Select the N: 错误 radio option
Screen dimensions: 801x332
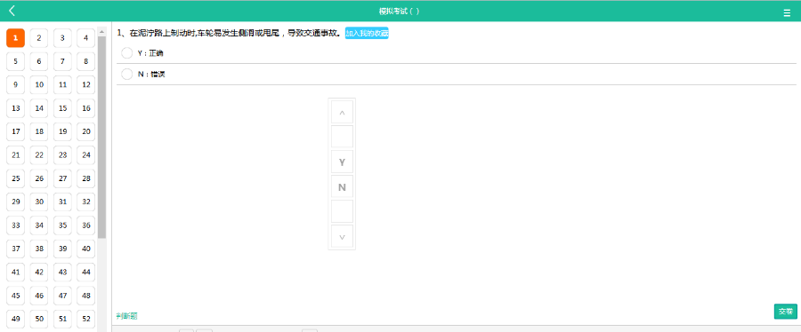point(126,75)
